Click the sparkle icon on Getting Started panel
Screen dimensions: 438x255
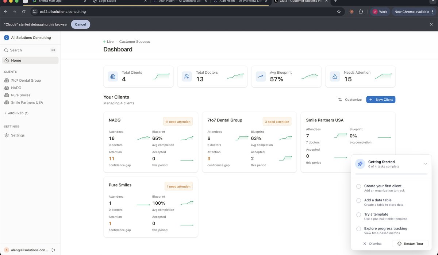point(360,163)
